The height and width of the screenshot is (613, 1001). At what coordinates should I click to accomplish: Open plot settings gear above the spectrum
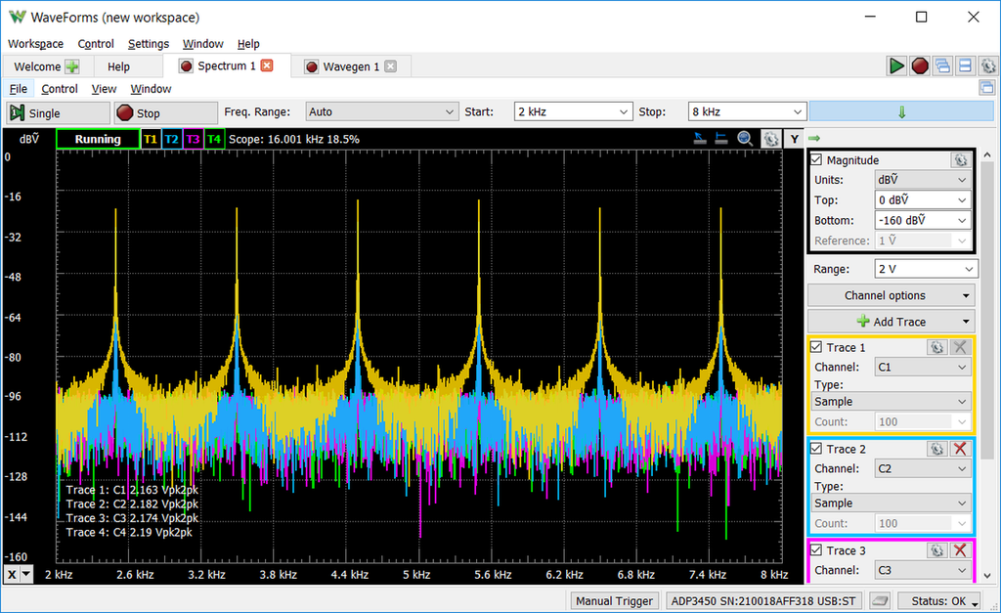(x=770, y=139)
